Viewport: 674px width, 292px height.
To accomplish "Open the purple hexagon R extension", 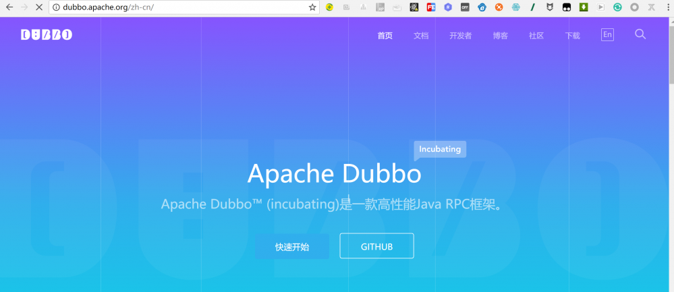I will tap(448, 7).
